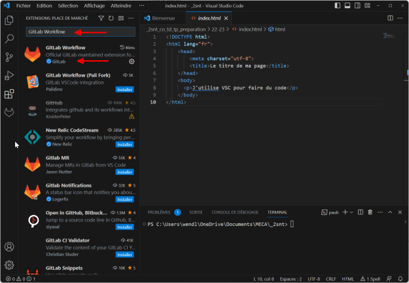
Task: Split the editor to the right
Action: pos(390,18)
